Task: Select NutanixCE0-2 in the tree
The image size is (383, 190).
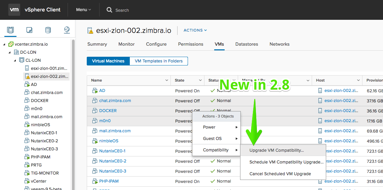Action: tap(44, 141)
